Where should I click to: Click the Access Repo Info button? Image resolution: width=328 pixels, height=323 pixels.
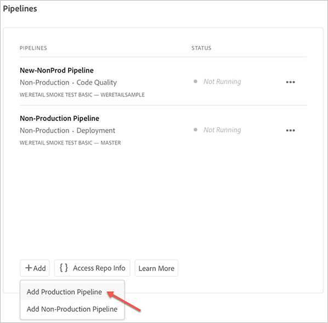(92, 268)
